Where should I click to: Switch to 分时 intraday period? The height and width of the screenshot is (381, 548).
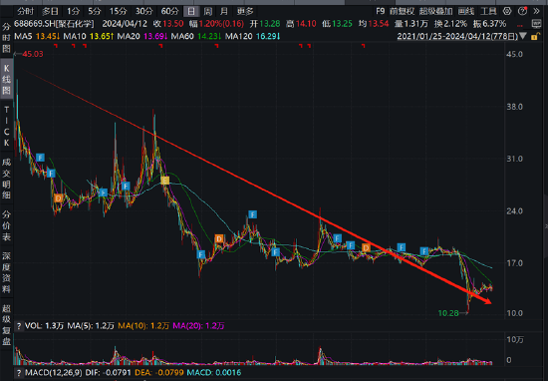25,12
